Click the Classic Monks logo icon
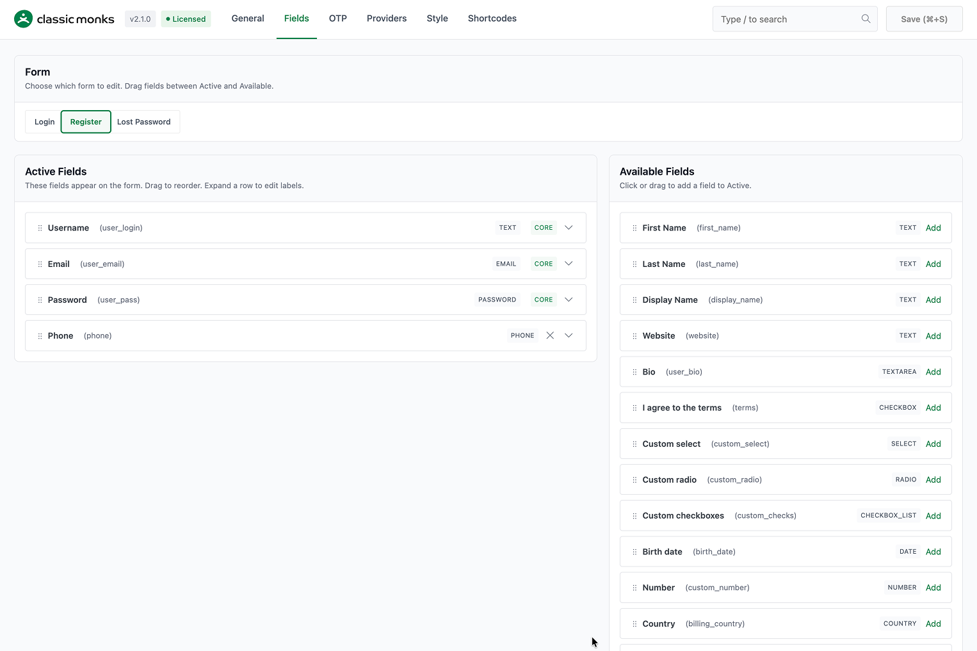Screen dimensions: 977x651 pyautogui.click(x=23, y=19)
